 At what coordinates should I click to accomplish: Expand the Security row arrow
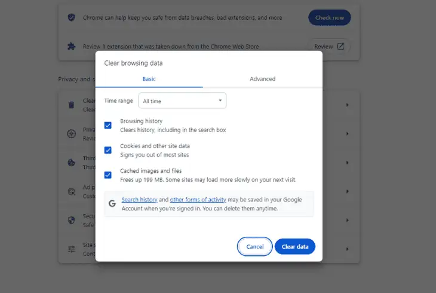[x=347, y=220]
